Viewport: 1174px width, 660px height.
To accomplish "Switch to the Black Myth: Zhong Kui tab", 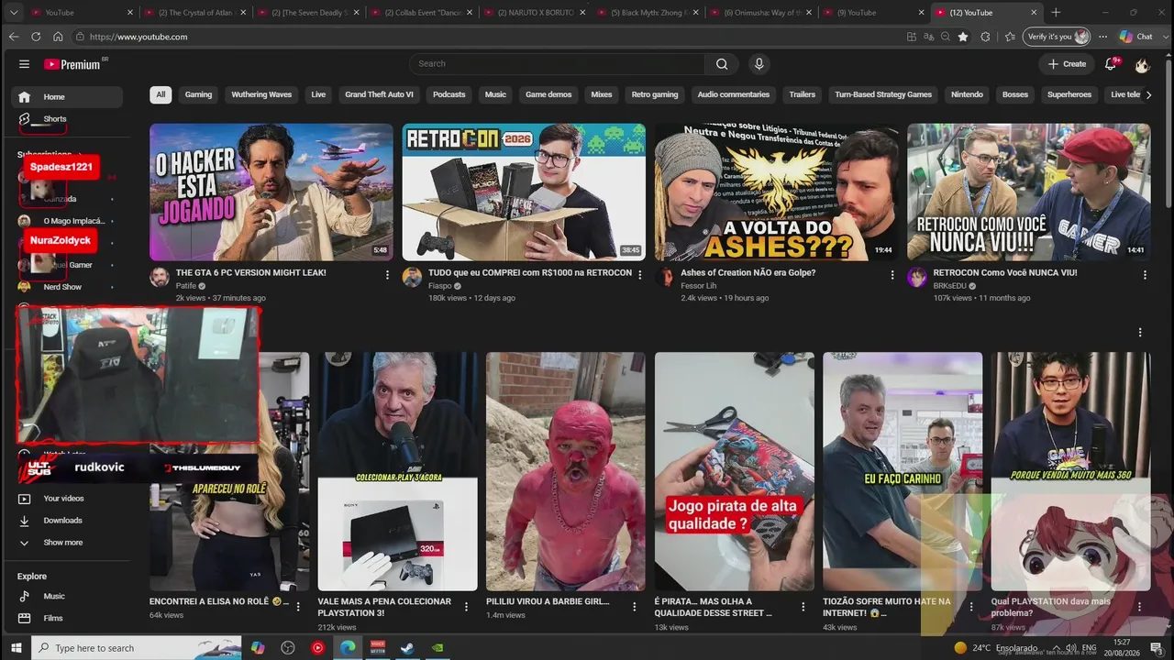I will pos(650,13).
